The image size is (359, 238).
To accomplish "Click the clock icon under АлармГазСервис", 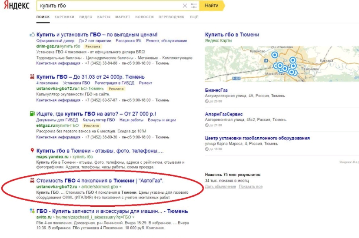I will pyautogui.click(x=207, y=125).
